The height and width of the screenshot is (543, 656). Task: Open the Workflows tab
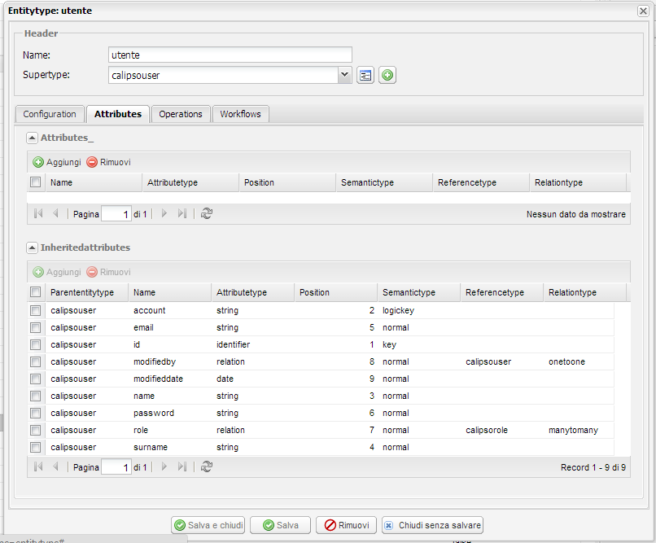point(240,114)
